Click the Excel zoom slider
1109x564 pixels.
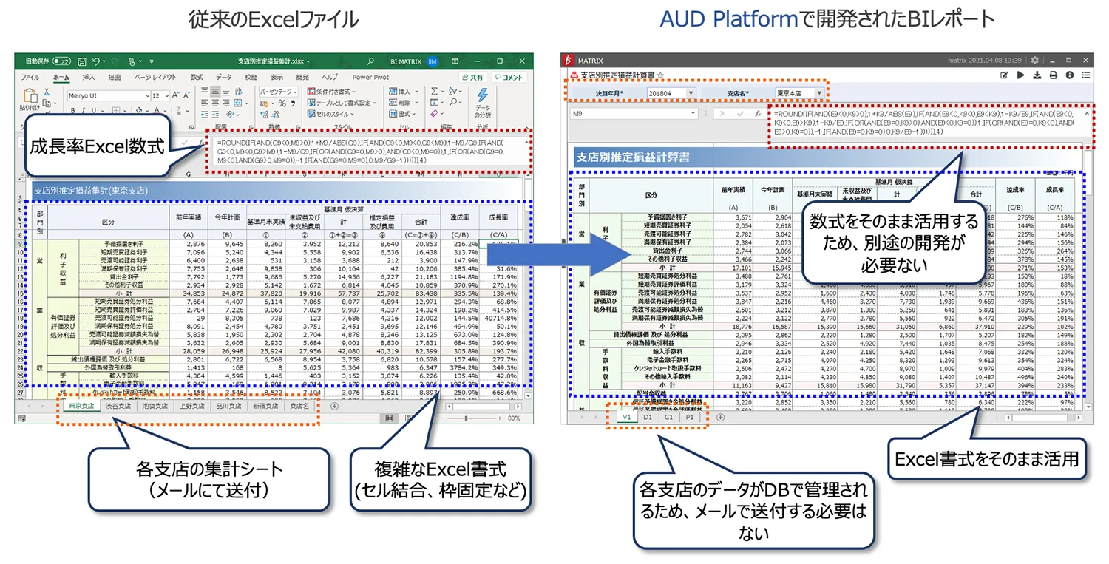click(x=472, y=418)
